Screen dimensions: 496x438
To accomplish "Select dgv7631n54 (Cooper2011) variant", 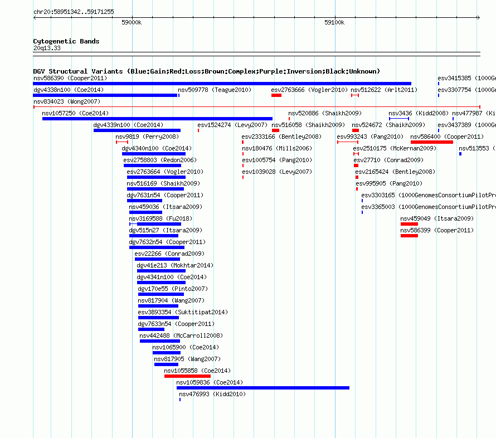I will pyautogui.click(x=165, y=195).
